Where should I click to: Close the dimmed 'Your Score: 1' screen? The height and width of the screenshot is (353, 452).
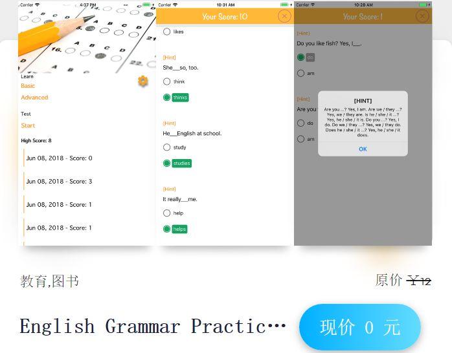(x=422, y=16)
